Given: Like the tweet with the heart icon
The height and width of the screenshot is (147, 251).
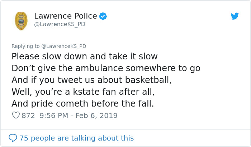Looking at the screenshot, I should (x=16, y=116).
